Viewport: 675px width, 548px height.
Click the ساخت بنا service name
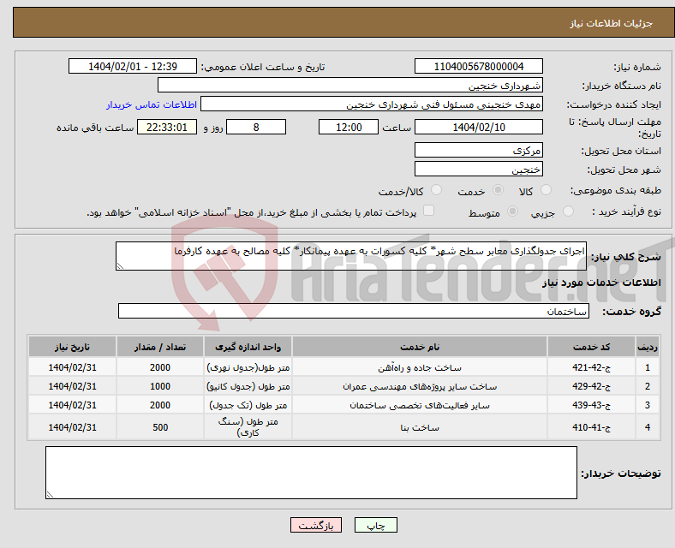pos(420,427)
